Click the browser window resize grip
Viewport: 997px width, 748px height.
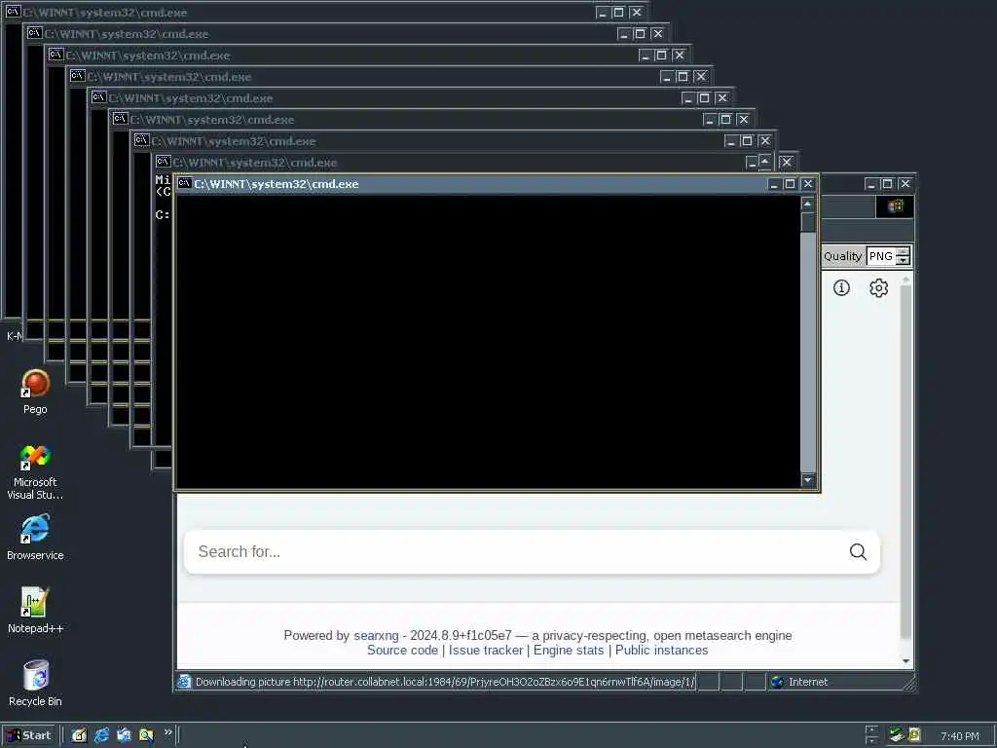(x=909, y=685)
